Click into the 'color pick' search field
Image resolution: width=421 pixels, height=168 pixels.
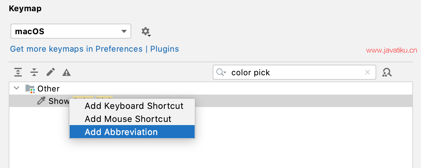click(x=295, y=72)
